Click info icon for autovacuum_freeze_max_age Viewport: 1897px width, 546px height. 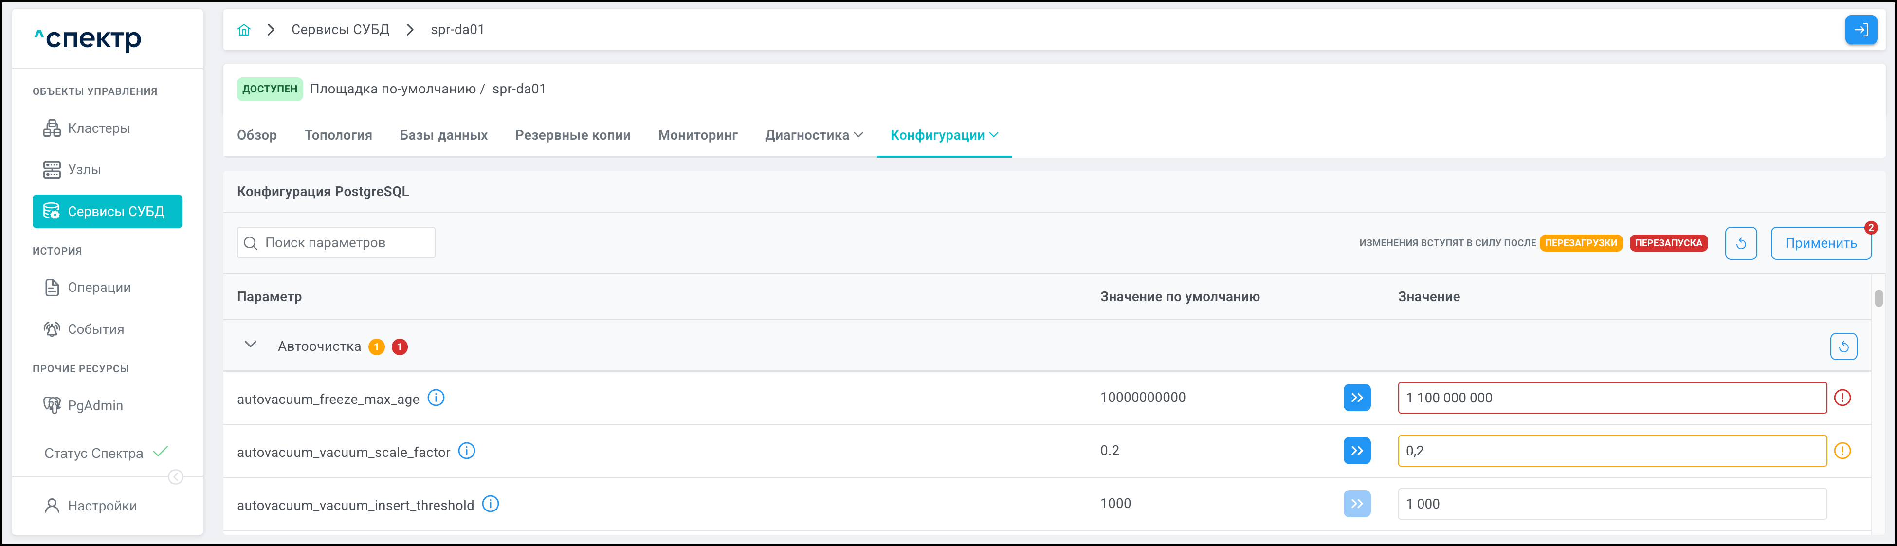(436, 398)
